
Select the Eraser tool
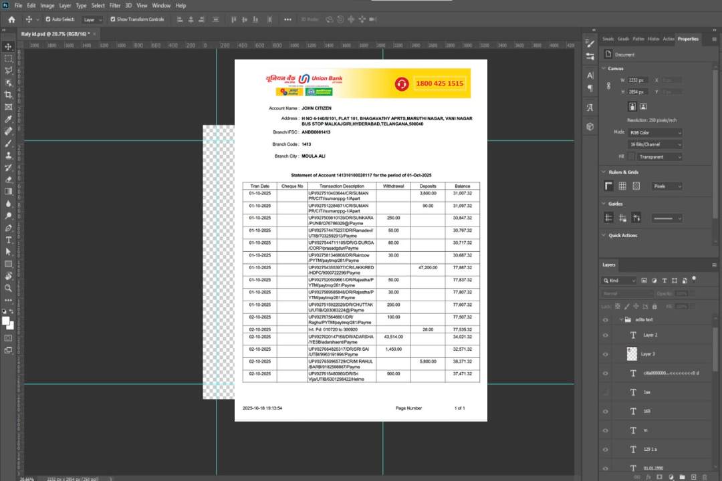point(8,180)
